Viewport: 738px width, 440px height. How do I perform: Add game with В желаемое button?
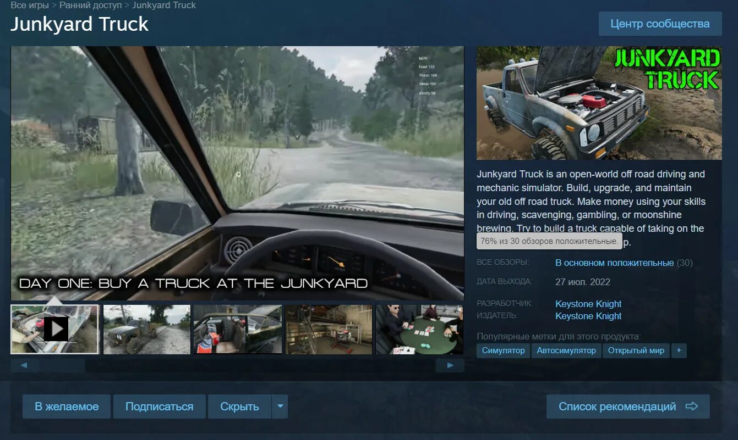coord(67,406)
